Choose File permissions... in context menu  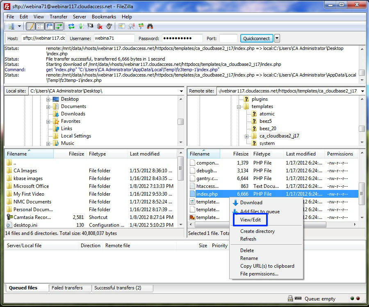coord(259,274)
